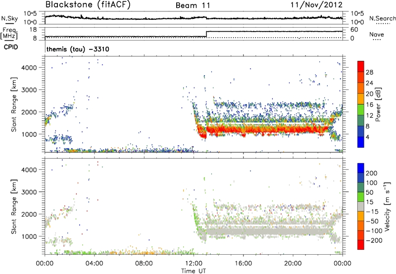
Task: Click "3000" tick on the power panel axis
Action: point(29,90)
